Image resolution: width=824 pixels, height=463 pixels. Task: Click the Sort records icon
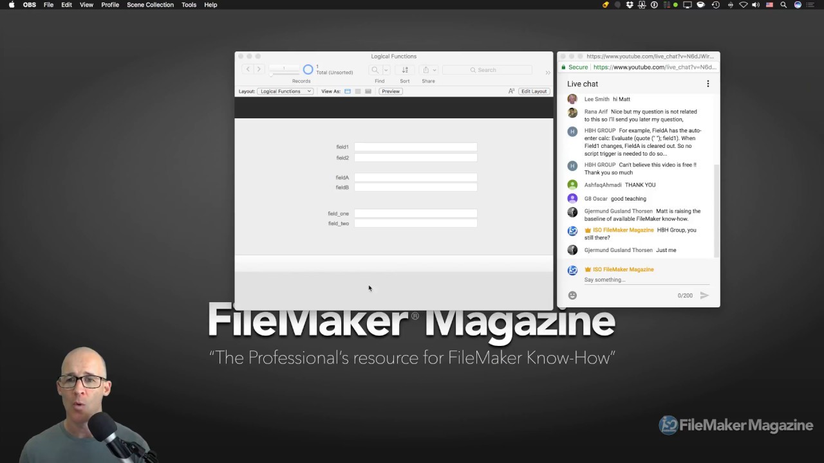(x=405, y=70)
